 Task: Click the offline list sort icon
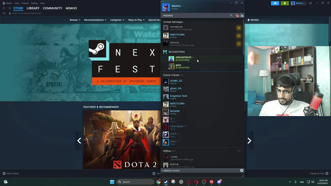click(239, 151)
